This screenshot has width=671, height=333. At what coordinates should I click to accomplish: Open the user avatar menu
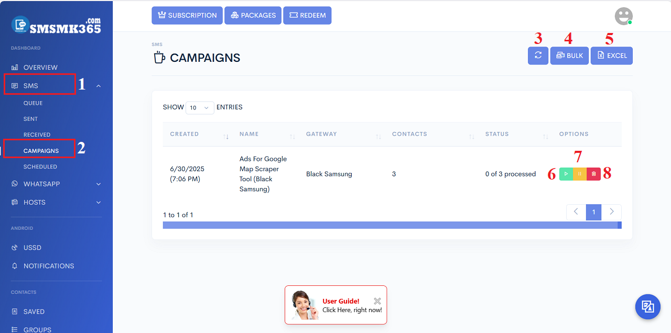point(624,16)
